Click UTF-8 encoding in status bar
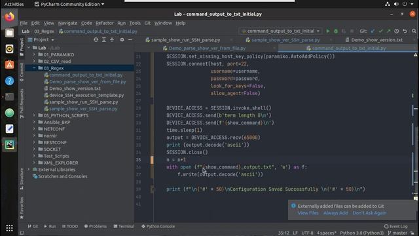The height and width of the screenshot is (236, 419). pyautogui.click(x=307, y=233)
